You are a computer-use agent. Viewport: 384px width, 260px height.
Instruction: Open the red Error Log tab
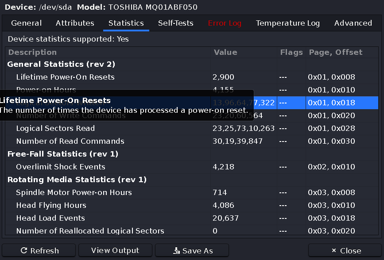[225, 23]
